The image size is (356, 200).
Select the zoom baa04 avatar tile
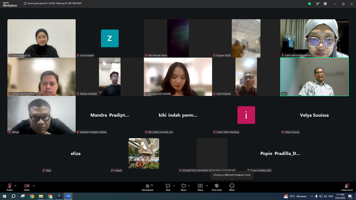(110, 38)
